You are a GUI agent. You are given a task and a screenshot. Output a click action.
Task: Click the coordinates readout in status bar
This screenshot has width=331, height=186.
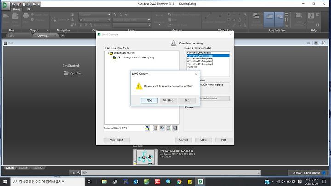point(306,173)
